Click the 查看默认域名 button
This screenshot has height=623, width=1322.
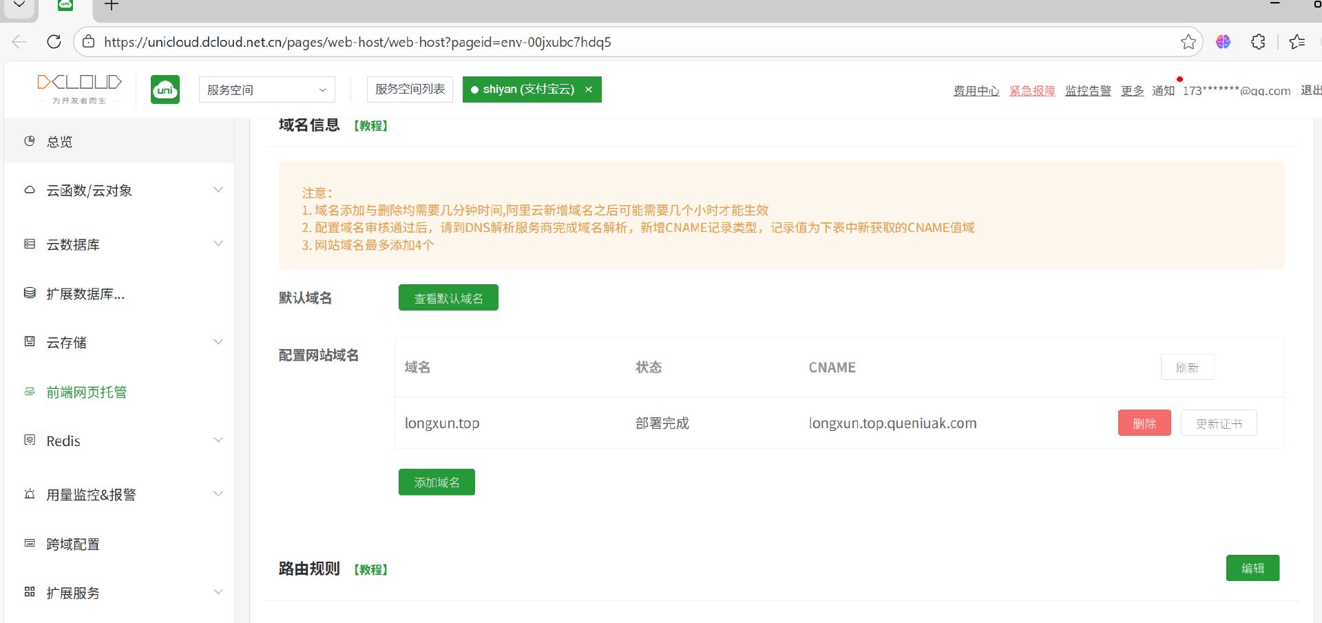(x=448, y=298)
